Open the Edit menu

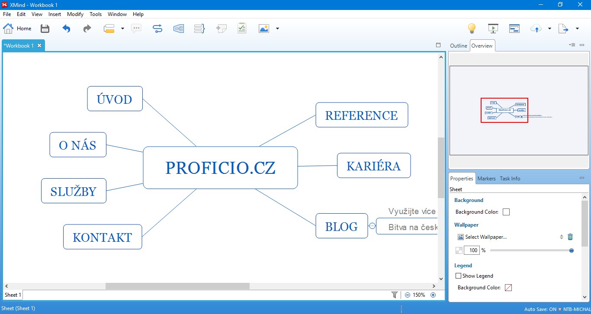(21, 14)
